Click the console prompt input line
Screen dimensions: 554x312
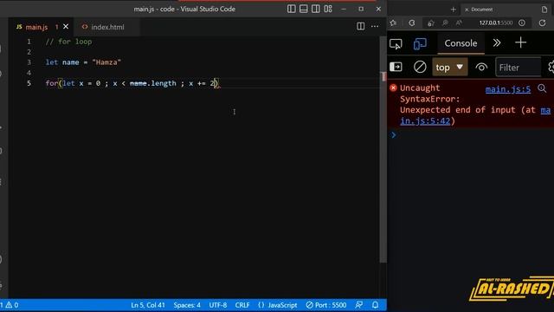pyautogui.click(x=473, y=135)
